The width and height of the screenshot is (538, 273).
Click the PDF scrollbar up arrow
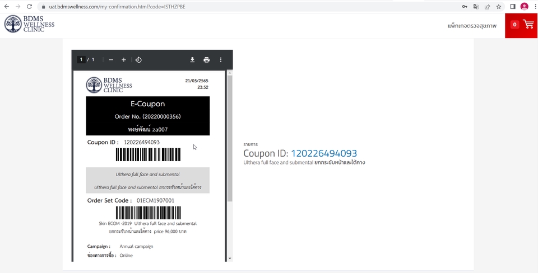point(230,73)
